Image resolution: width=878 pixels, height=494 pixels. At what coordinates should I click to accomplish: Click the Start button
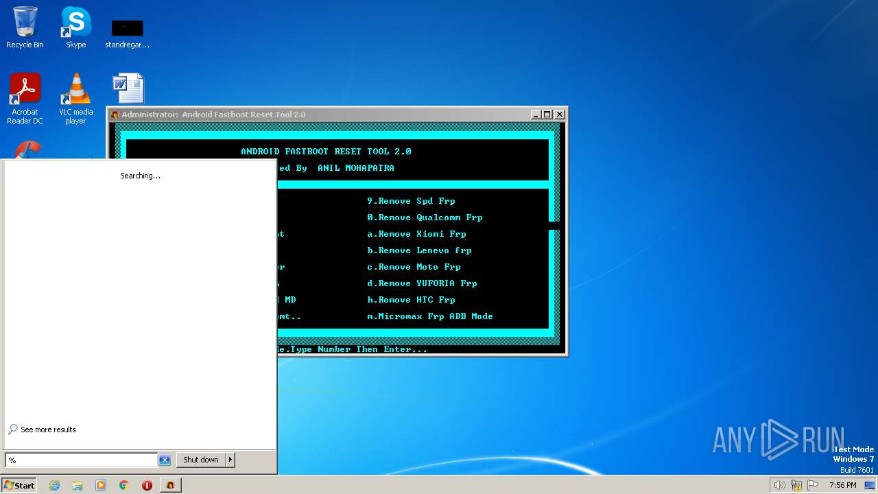(x=19, y=485)
